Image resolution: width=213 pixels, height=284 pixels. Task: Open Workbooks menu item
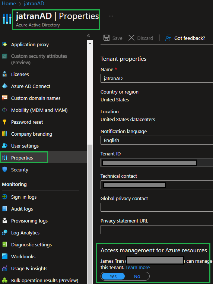coord(23,257)
